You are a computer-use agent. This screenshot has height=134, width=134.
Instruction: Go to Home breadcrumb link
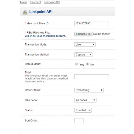pos(24,2)
